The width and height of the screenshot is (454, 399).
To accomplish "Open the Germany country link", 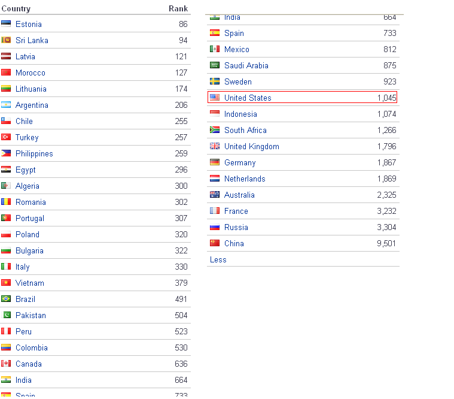I will 240,162.
